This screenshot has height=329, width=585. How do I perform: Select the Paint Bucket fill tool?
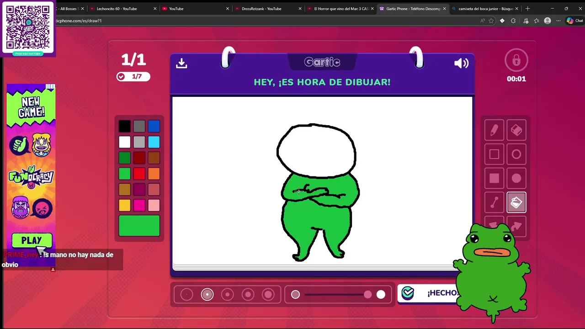pyautogui.click(x=516, y=202)
